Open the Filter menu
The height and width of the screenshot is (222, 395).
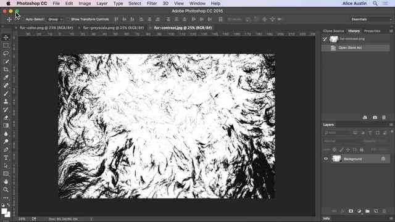[x=152, y=4]
